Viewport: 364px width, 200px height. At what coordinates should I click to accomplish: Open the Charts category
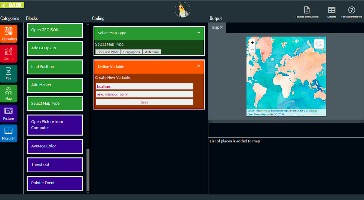9,54
